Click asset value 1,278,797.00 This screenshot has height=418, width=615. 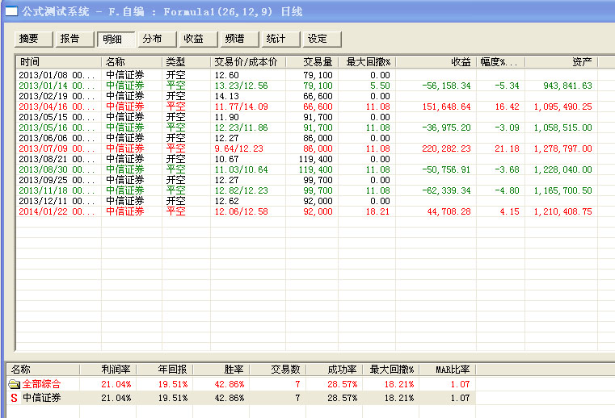point(562,148)
